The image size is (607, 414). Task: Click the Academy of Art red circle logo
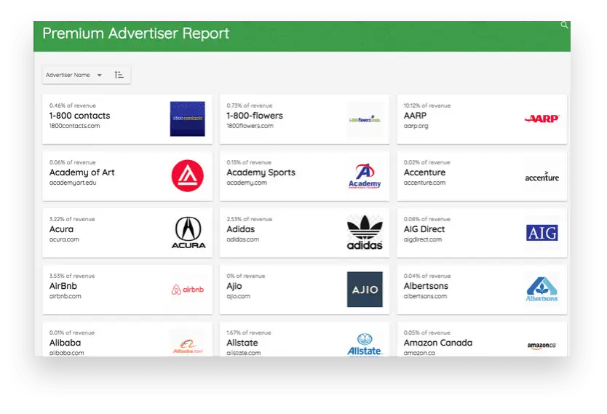point(187,175)
